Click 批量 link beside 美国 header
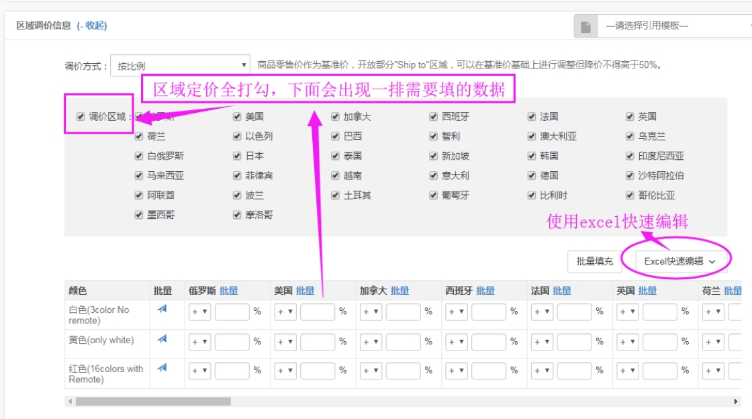 (x=305, y=291)
